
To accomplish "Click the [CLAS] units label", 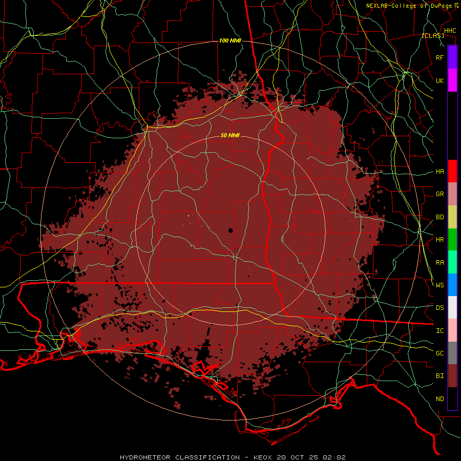I will click(433, 35).
